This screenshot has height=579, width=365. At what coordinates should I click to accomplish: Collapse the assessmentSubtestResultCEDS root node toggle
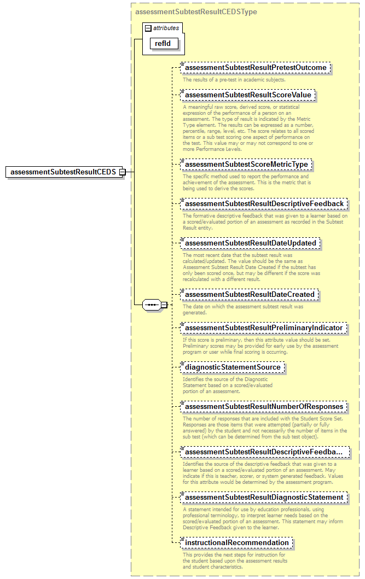(122, 172)
